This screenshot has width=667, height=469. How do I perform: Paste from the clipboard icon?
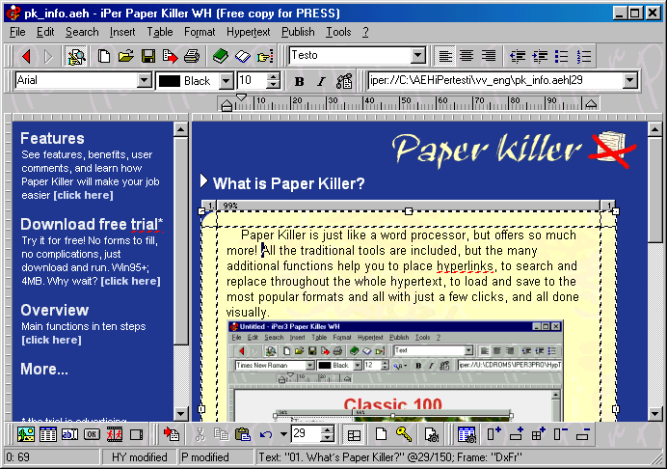coord(243,434)
